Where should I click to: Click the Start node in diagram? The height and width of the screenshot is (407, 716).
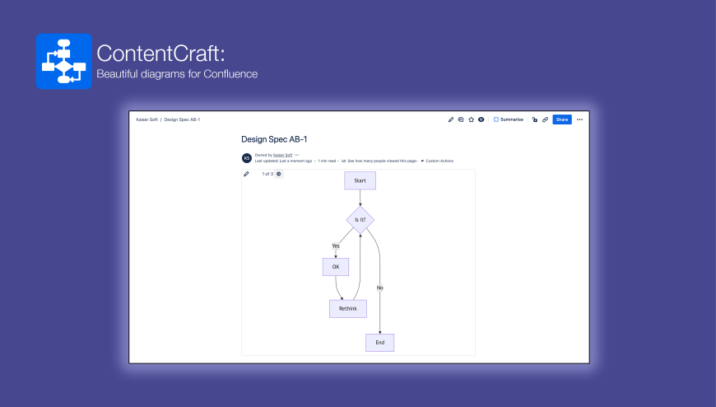click(x=360, y=180)
